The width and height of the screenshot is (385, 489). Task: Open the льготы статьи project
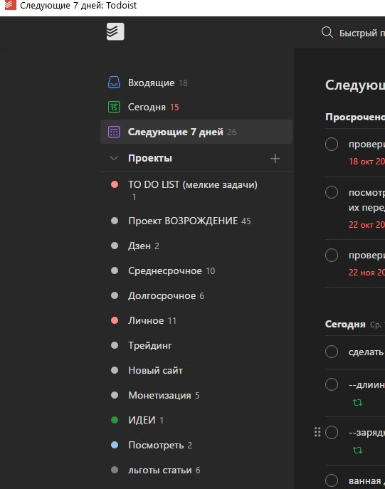pyautogui.click(x=196, y=470)
